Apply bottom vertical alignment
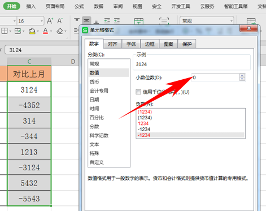The height and width of the screenshot is (211, 266). [x=97, y=21]
